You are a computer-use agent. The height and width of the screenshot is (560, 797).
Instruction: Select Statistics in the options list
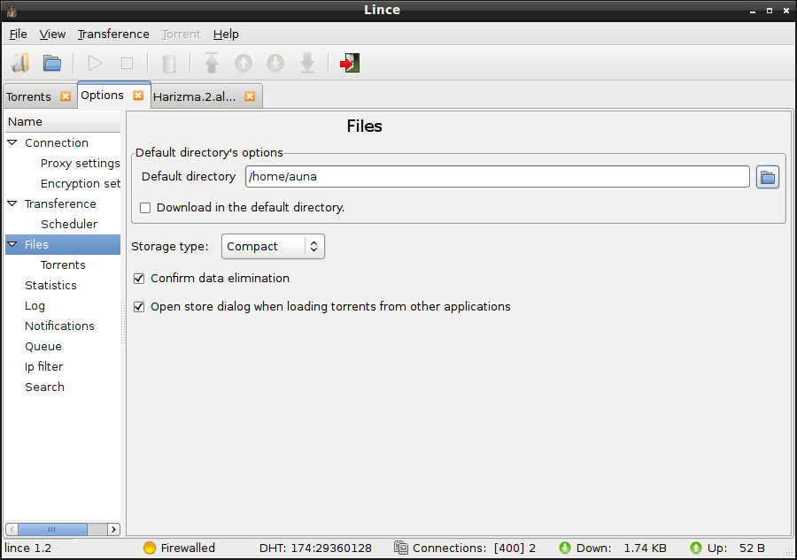pyautogui.click(x=50, y=286)
